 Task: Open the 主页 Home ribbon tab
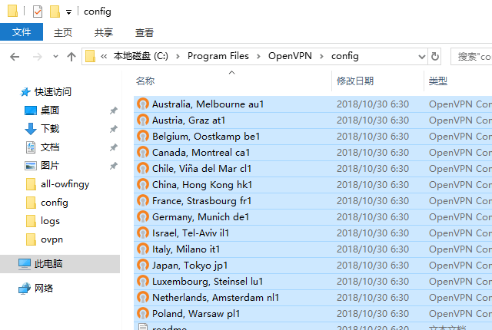63,32
